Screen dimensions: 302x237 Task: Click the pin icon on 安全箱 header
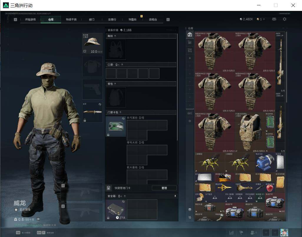[x=175, y=196]
